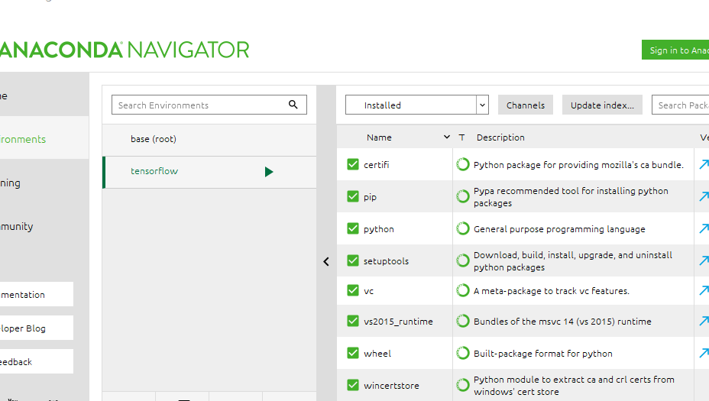Click the certifi package type circle icon
Screen dimensions: 709x401
click(x=462, y=164)
